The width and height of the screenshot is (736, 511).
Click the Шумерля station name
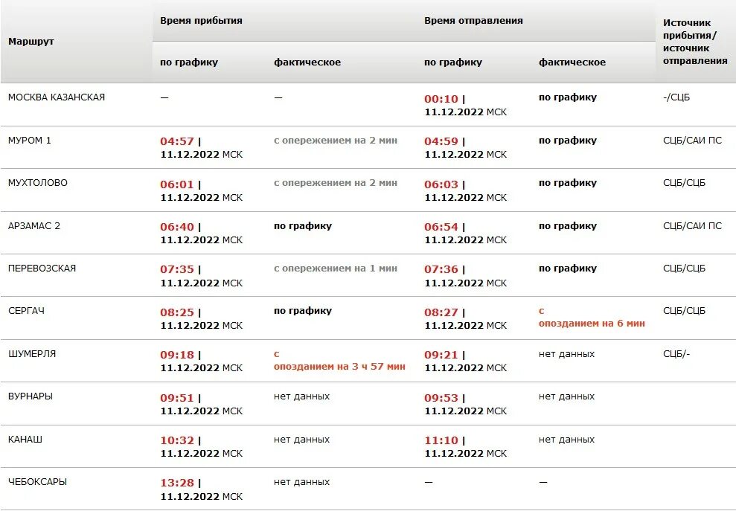click(32, 354)
